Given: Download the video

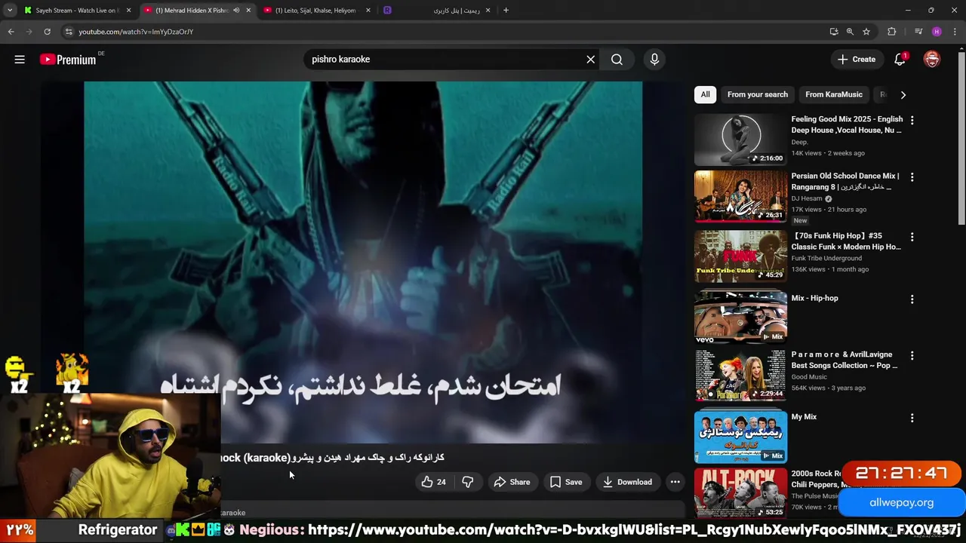Looking at the screenshot, I should 627,482.
